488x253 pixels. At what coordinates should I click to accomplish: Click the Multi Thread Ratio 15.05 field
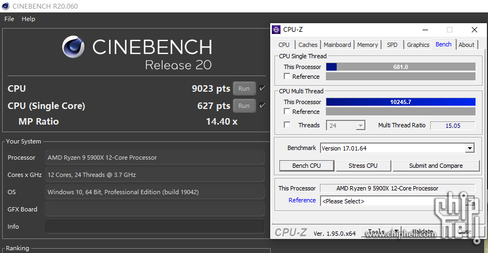pos(453,126)
